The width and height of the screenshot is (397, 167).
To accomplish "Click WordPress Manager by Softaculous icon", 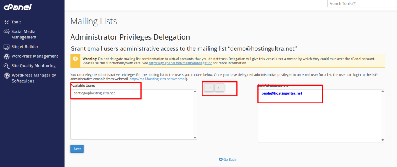I will (7, 76).
